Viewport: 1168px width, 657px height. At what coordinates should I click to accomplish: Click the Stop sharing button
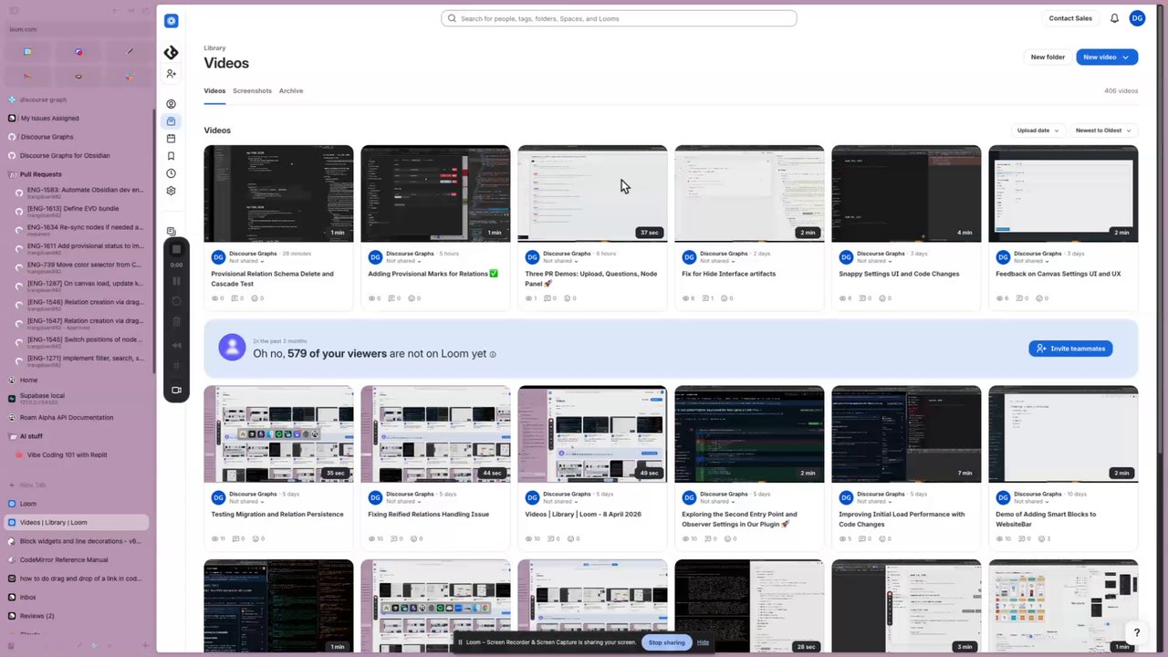pyautogui.click(x=666, y=642)
